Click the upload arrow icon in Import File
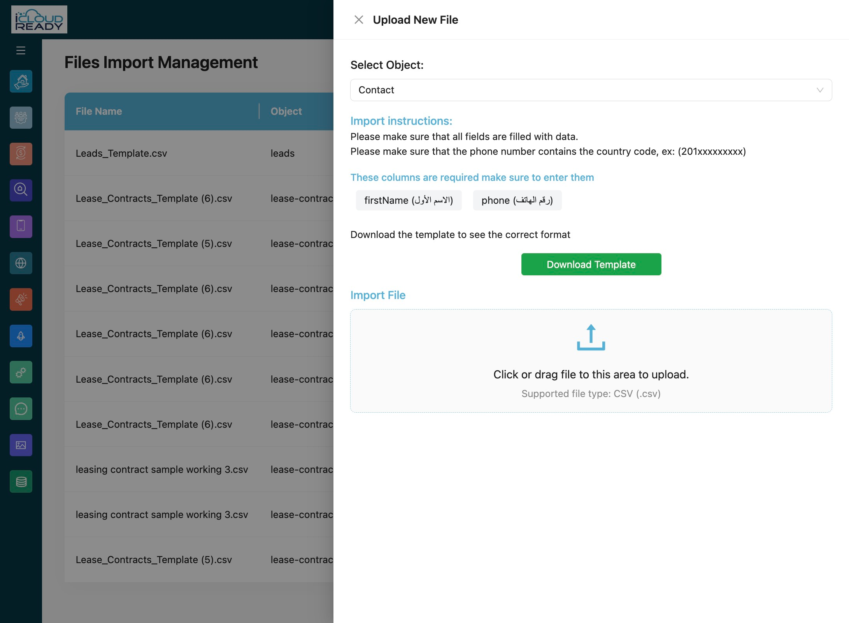The height and width of the screenshot is (623, 849). point(591,337)
